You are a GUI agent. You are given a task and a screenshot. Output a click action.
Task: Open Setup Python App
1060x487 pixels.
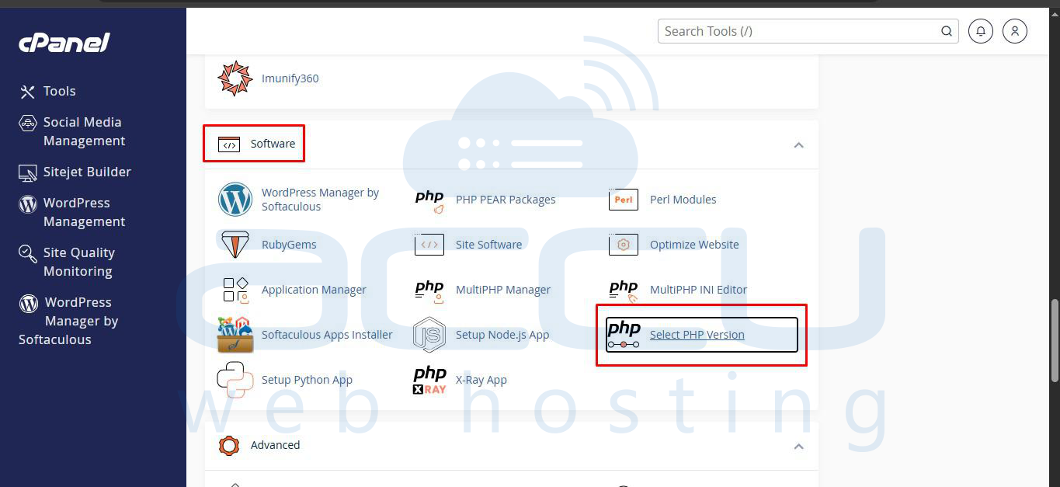tap(307, 380)
